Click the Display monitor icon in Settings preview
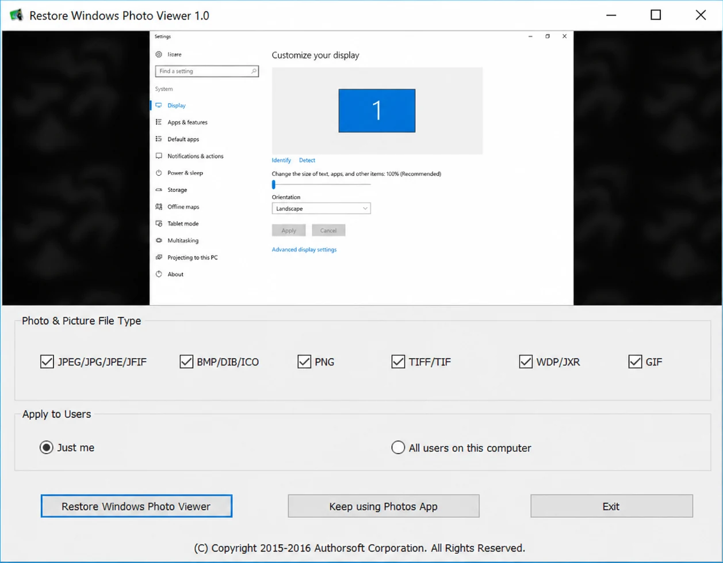This screenshot has height=563, width=723. click(x=159, y=105)
